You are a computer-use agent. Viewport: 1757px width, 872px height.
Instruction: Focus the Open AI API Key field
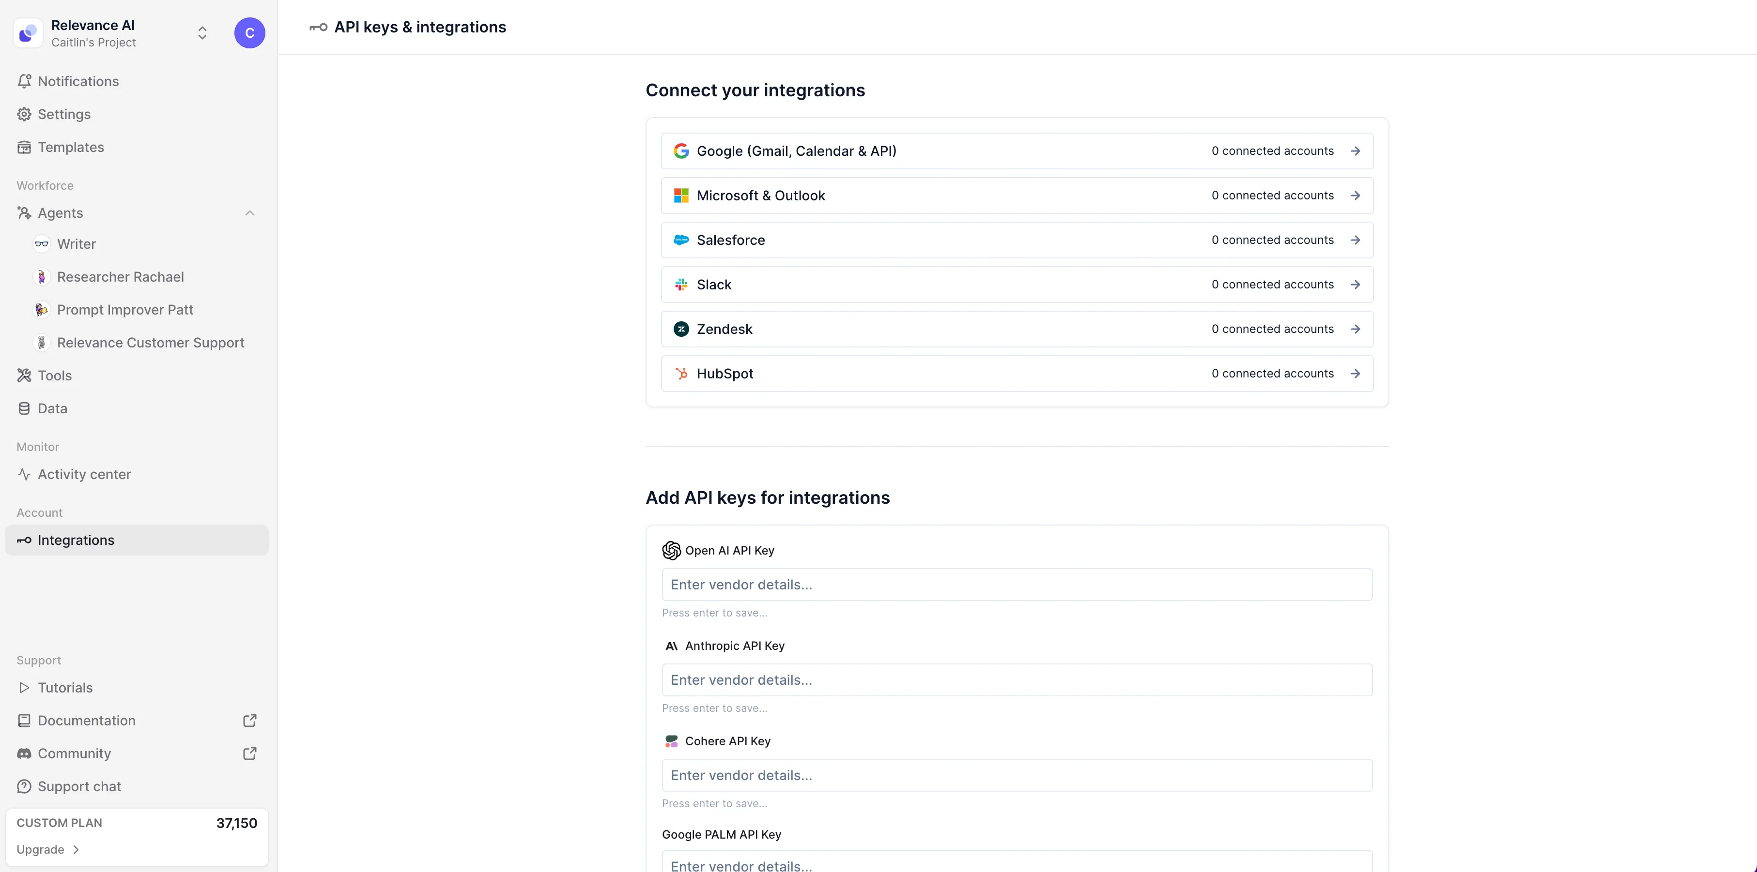point(1016,584)
